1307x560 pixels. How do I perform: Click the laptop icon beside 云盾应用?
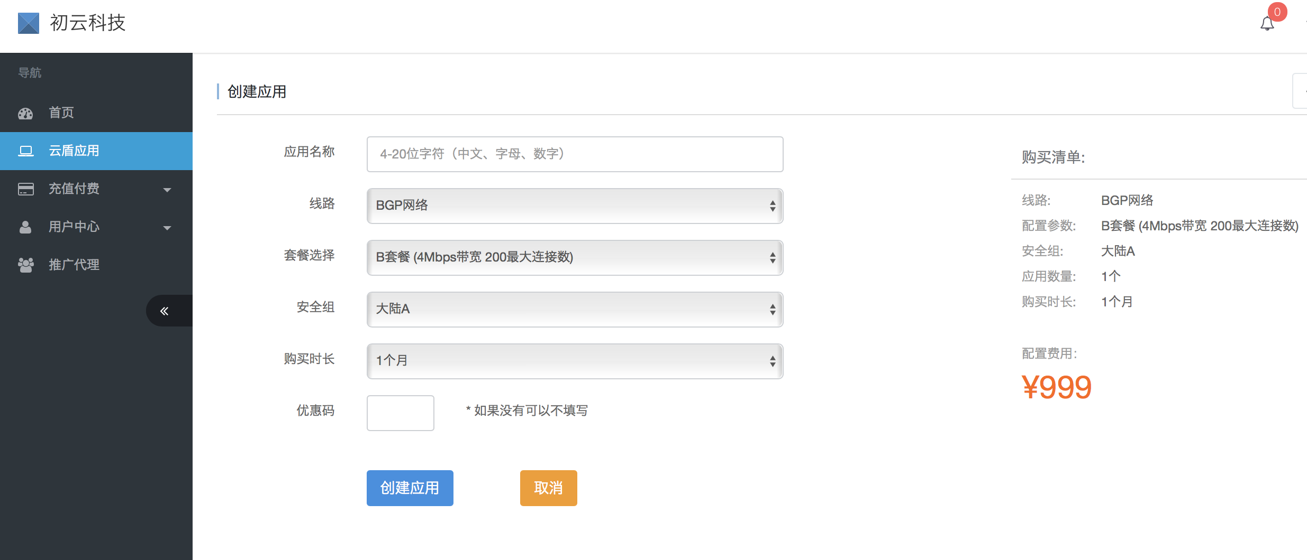click(25, 151)
